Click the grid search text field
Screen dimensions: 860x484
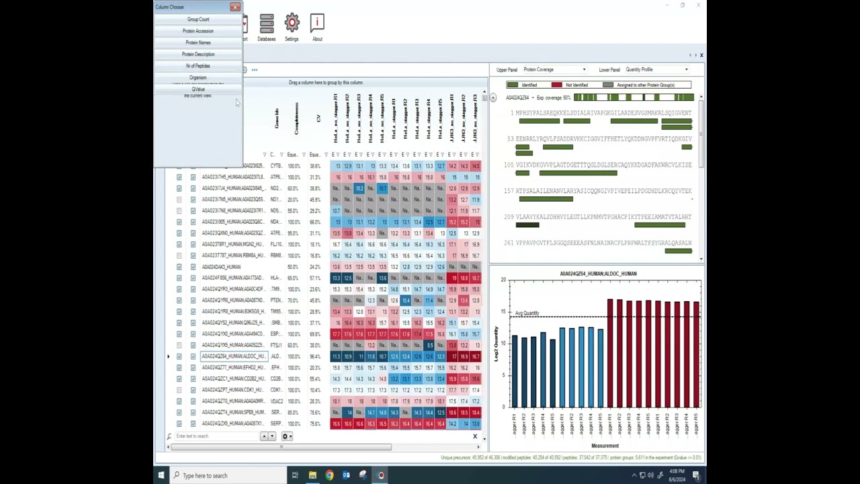point(217,436)
